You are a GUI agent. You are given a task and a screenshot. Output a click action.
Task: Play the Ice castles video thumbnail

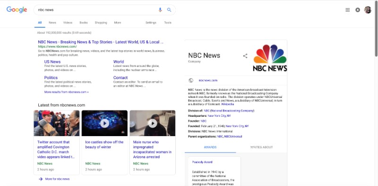pos(104,123)
